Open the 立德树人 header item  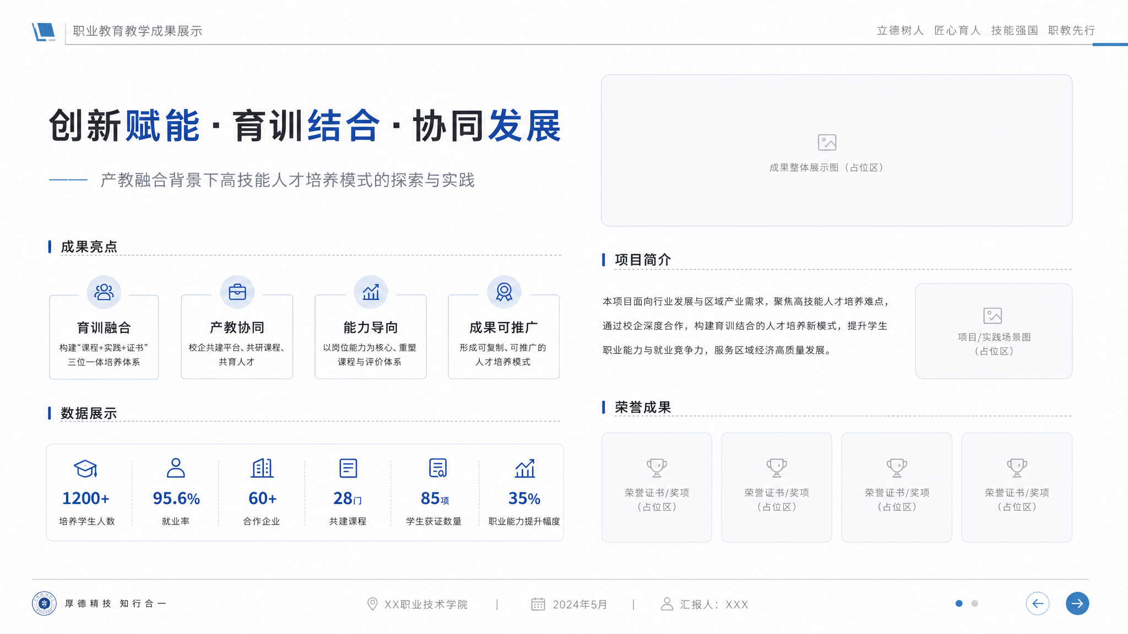tap(900, 31)
